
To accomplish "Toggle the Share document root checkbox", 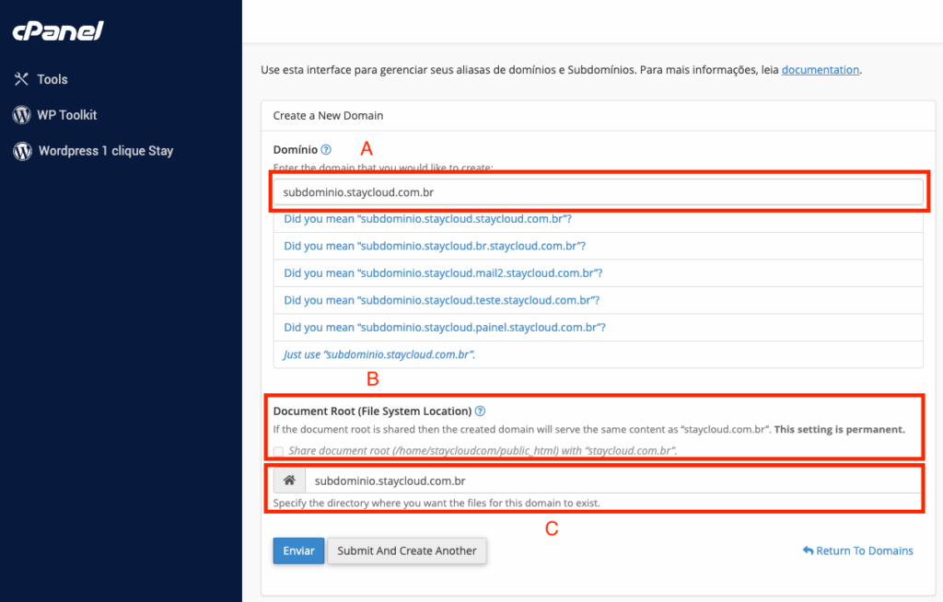I will click(x=279, y=451).
